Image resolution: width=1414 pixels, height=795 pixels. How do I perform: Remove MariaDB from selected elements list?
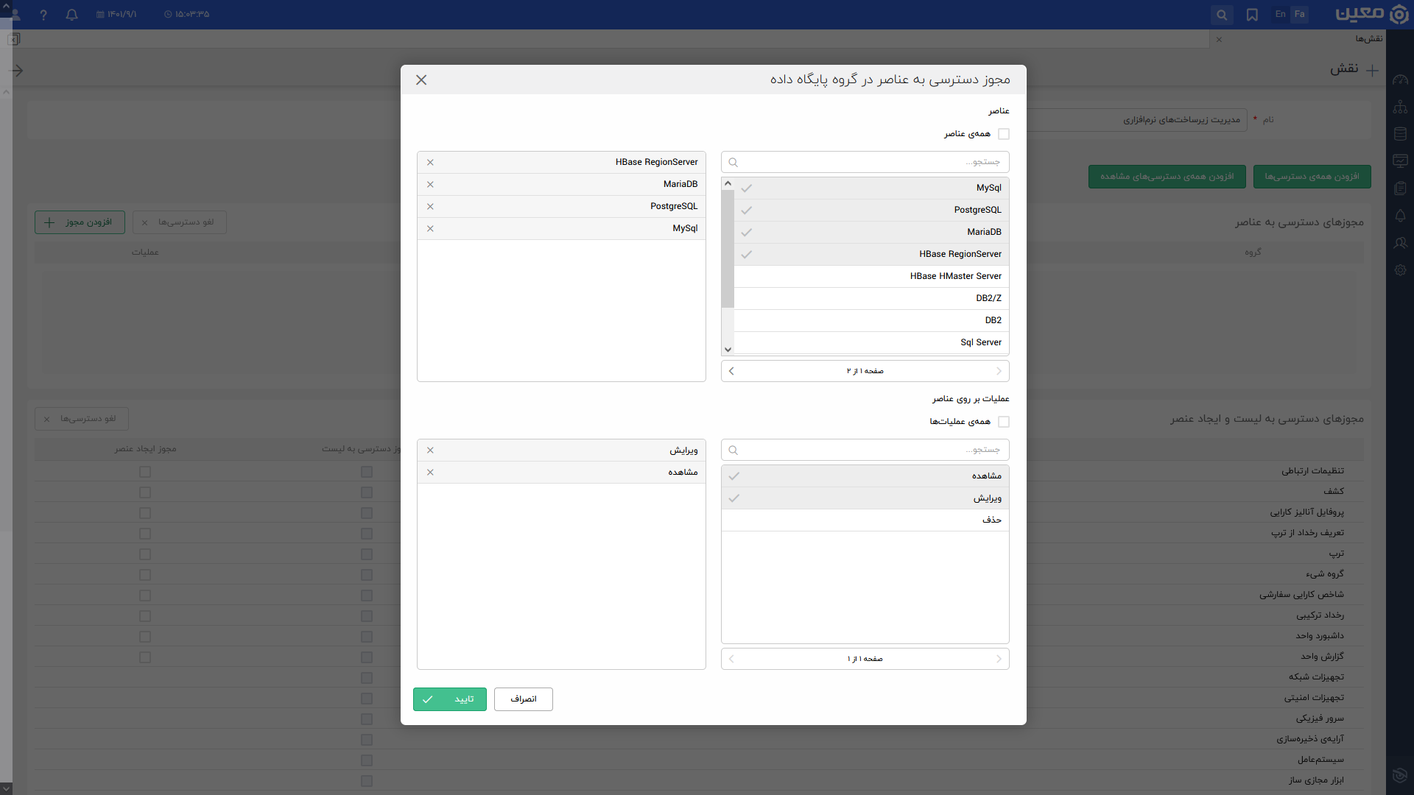pyautogui.click(x=430, y=184)
